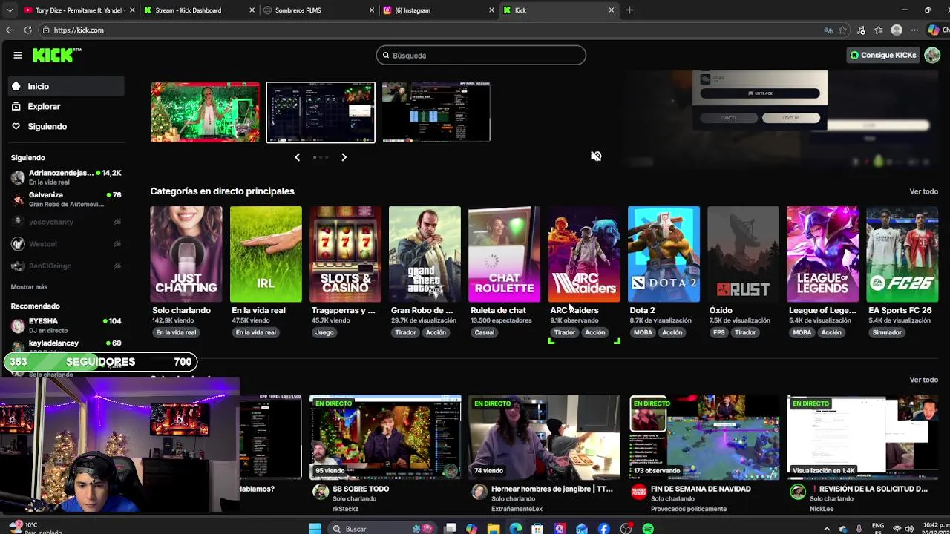The image size is (950, 534).
Task: Open Spotify from the taskbar
Action: point(648,529)
